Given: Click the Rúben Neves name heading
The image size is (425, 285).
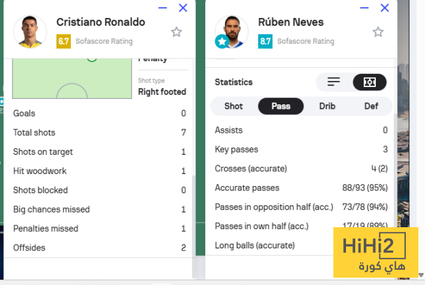Looking at the screenshot, I should click(291, 22).
